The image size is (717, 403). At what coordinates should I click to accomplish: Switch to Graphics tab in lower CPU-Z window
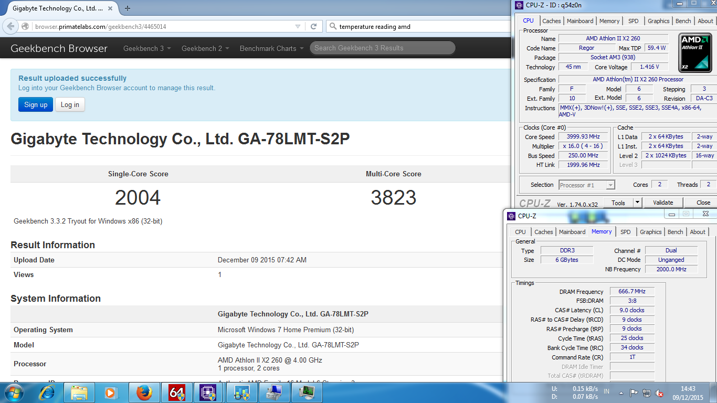[650, 232]
